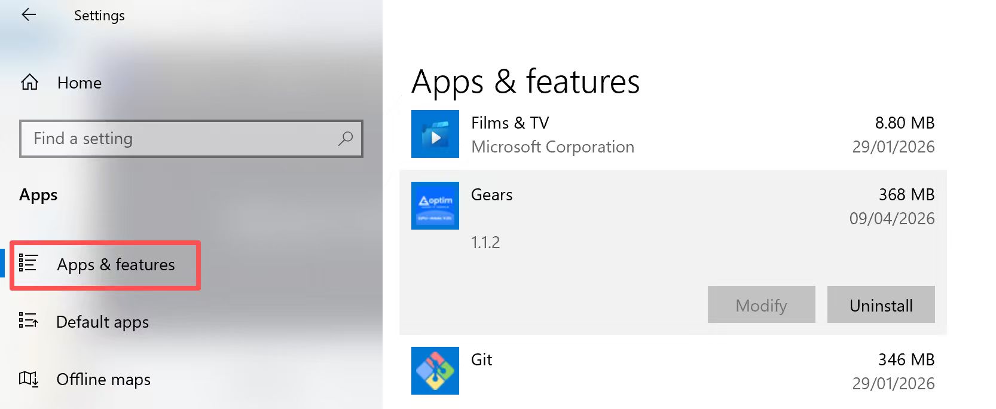Click the search magnifier icon
996x409 pixels.
point(346,139)
